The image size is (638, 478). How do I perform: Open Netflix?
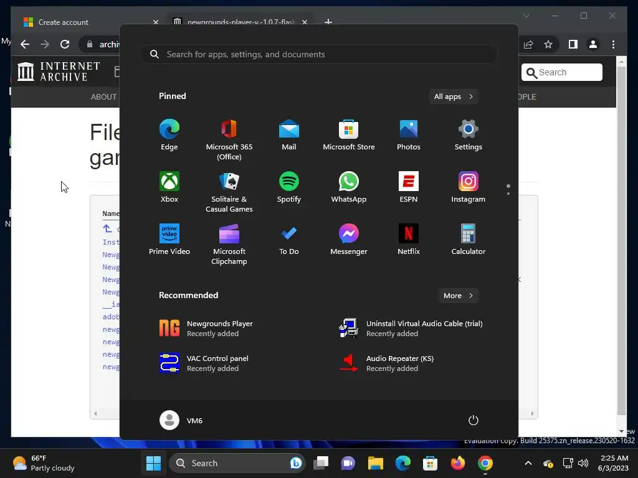409,240
